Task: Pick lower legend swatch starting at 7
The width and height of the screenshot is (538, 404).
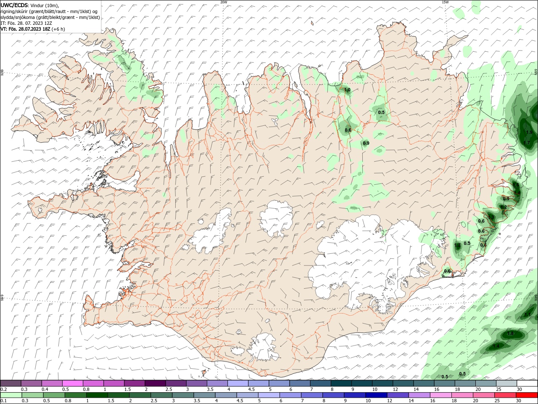Action: (x=312, y=395)
